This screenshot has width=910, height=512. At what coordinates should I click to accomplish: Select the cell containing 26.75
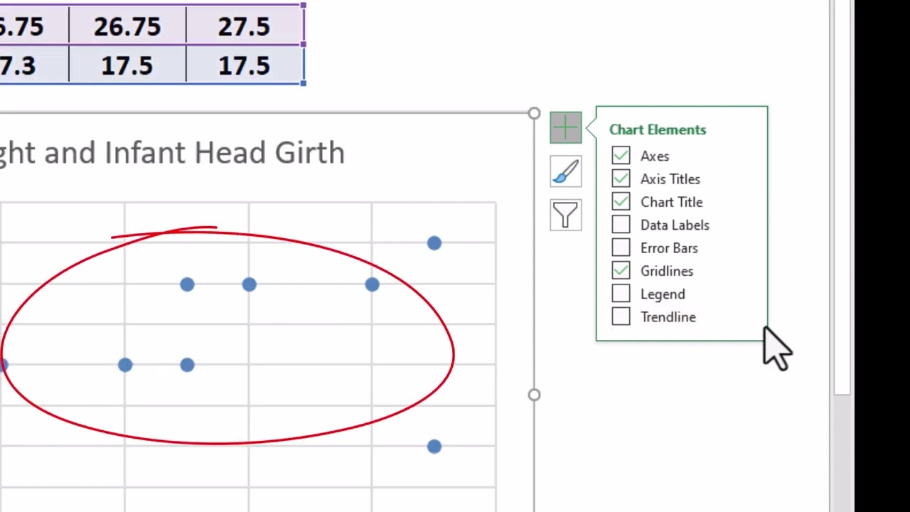127,26
